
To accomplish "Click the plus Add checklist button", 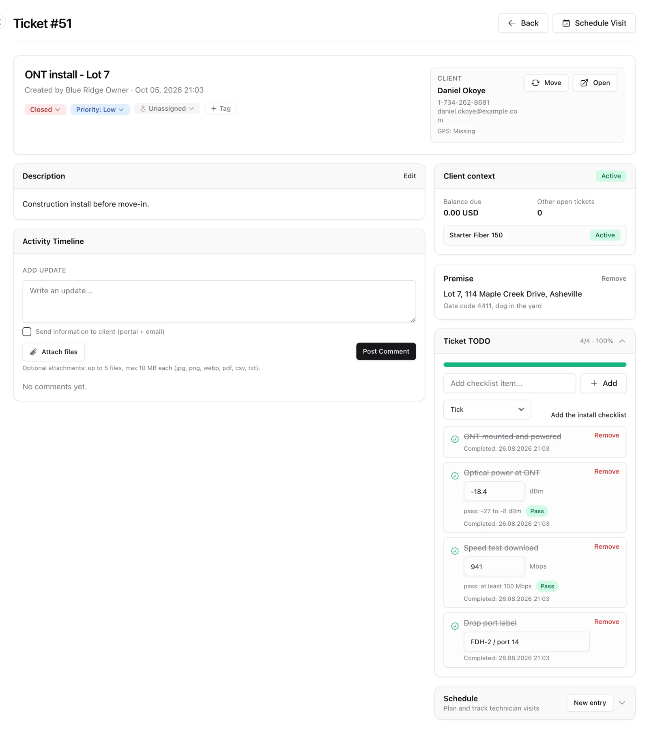I will 603,383.
